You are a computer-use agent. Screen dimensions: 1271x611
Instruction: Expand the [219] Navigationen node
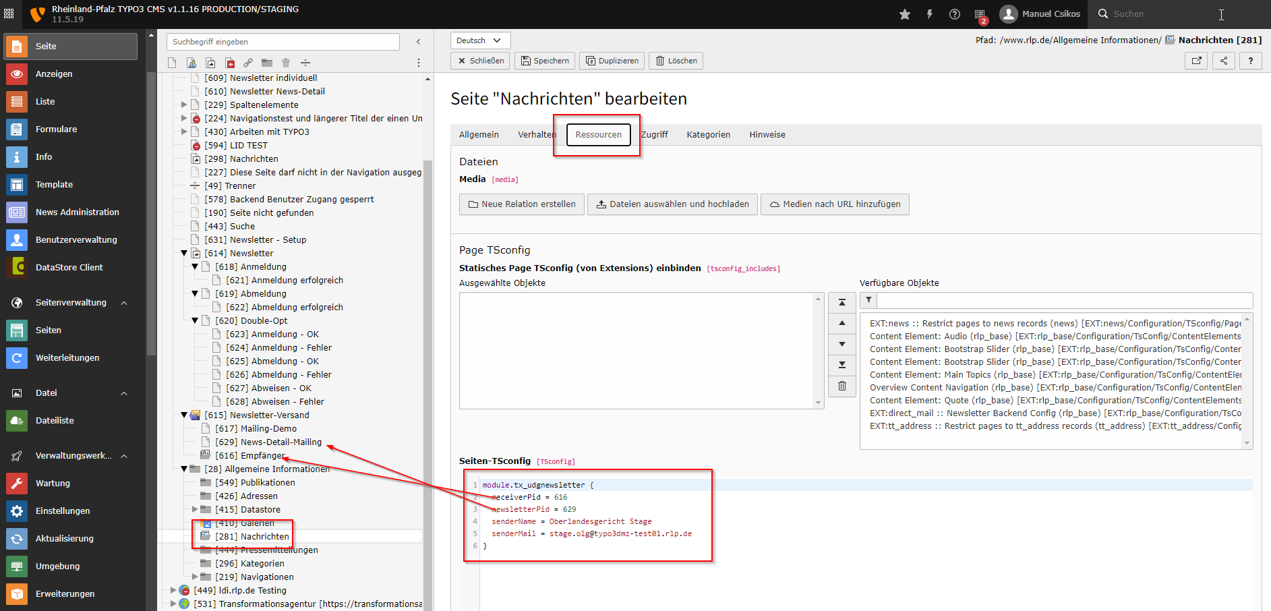point(195,577)
